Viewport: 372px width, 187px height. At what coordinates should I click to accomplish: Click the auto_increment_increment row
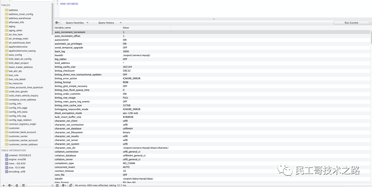coord(212,32)
